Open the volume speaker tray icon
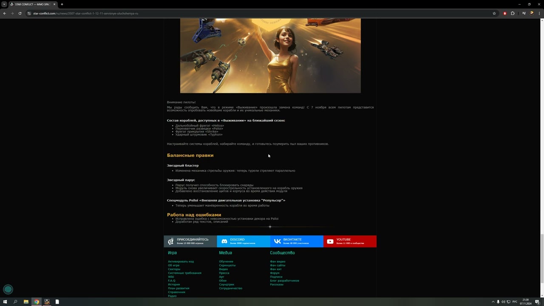Image resolution: width=544 pixels, height=306 pixels. click(x=503, y=302)
